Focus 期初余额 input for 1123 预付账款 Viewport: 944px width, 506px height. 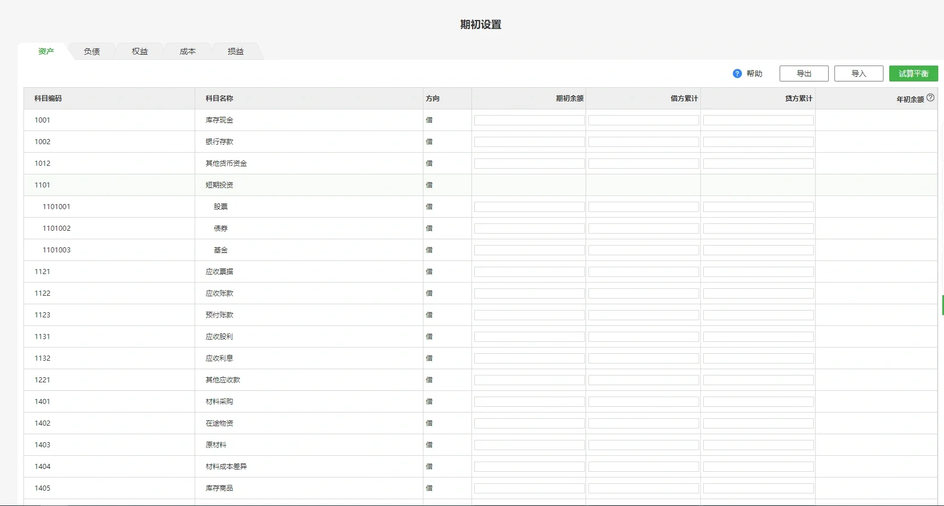[530, 315]
